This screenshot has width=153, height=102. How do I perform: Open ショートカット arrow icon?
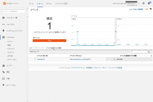[3, 24]
